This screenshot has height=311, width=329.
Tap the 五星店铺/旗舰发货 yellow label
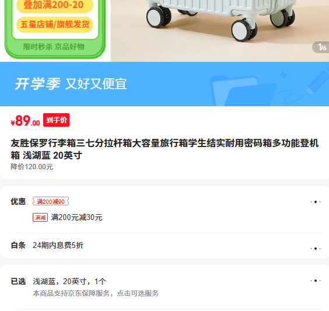[x=55, y=25]
